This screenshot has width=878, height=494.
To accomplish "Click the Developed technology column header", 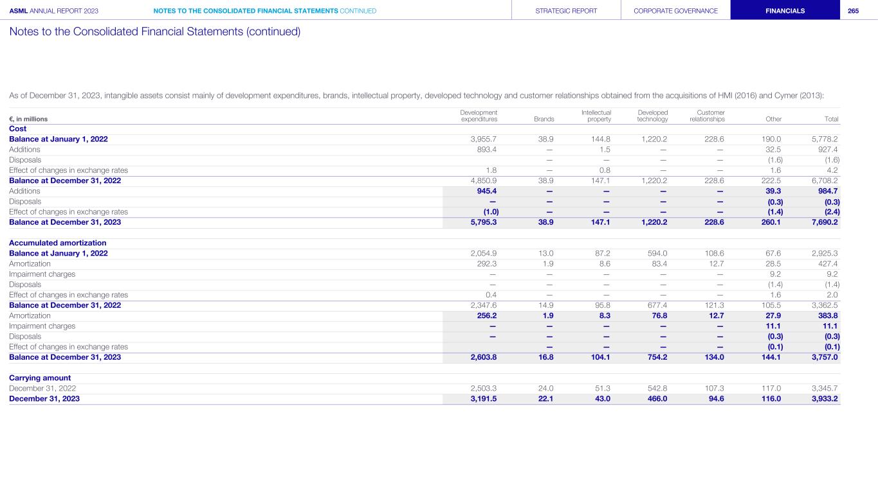I will pyautogui.click(x=652, y=116).
